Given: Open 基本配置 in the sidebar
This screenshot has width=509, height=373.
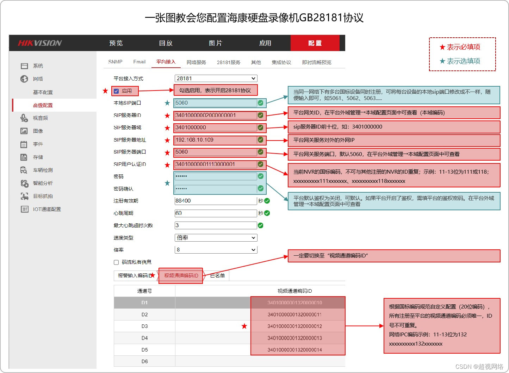Looking at the screenshot, I should [43, 92].
